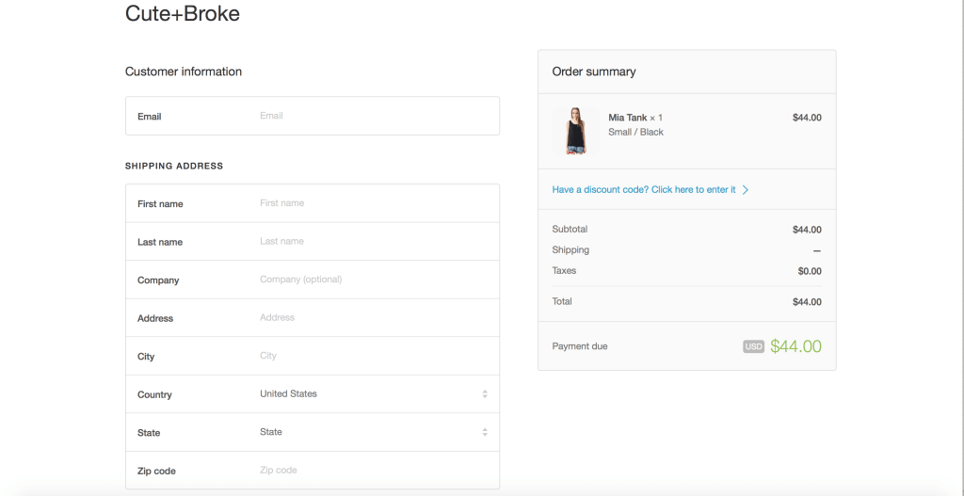Click the USD currency badge
Screen dimensions: 964x496
click(x=753, y=346)
